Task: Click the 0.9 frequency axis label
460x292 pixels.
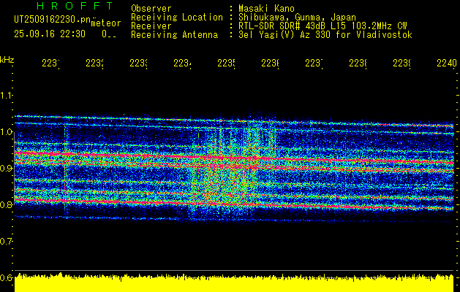Action: click(x=6, y=169)
